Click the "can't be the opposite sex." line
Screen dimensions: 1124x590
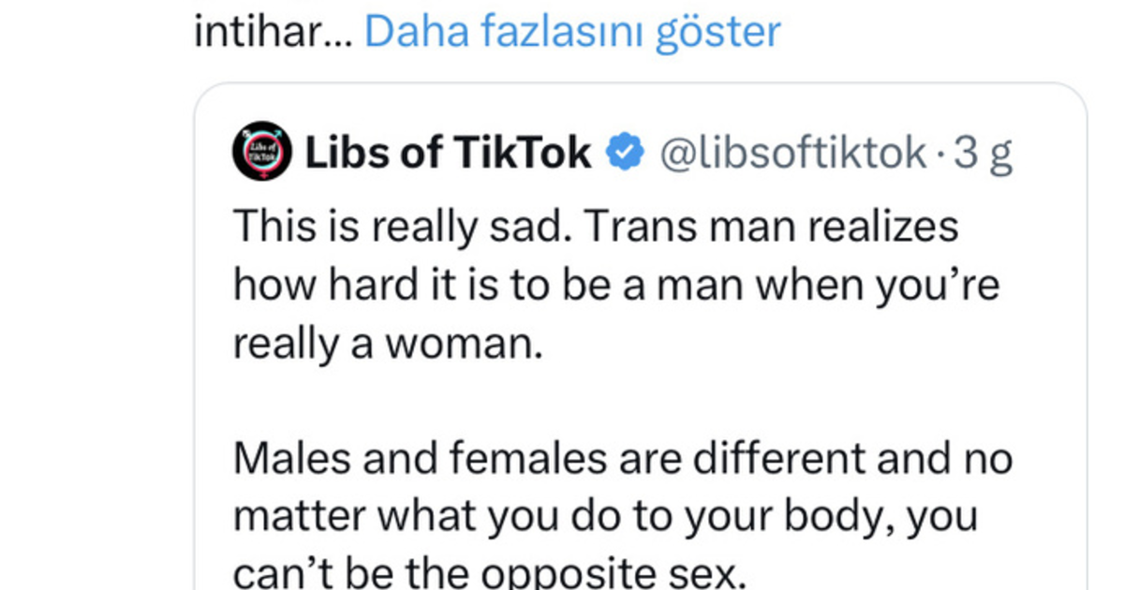pos(488,573)
